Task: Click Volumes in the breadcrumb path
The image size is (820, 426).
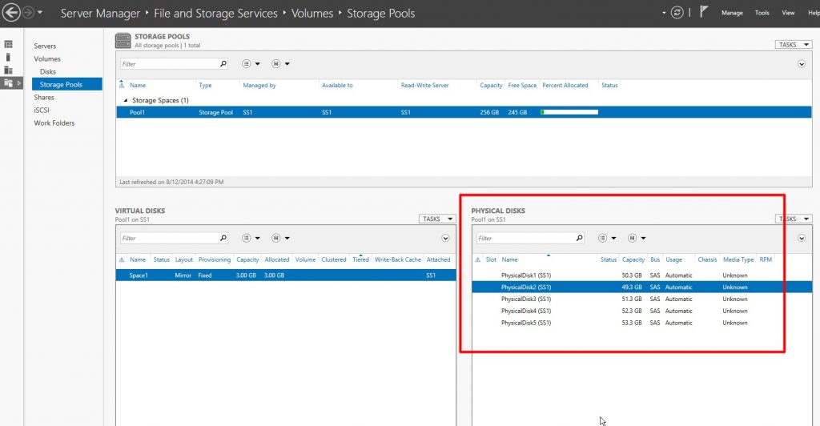Action: [312, 14]
